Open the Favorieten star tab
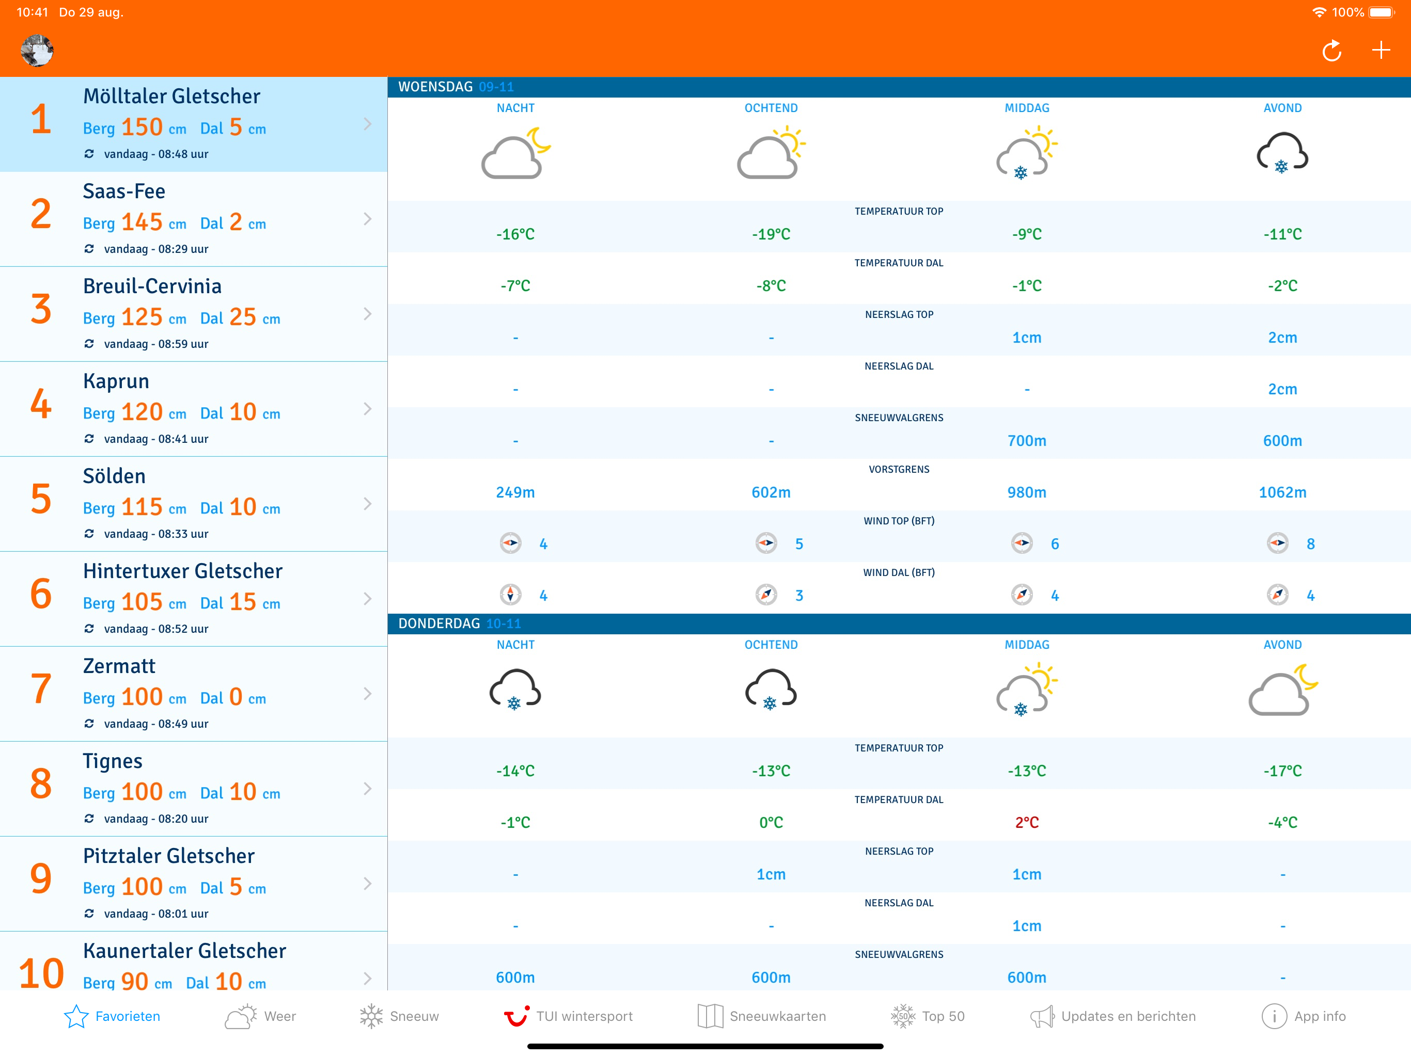 [x=112, y=1016]
